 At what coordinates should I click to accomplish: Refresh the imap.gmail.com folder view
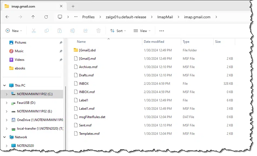point(46,17)
